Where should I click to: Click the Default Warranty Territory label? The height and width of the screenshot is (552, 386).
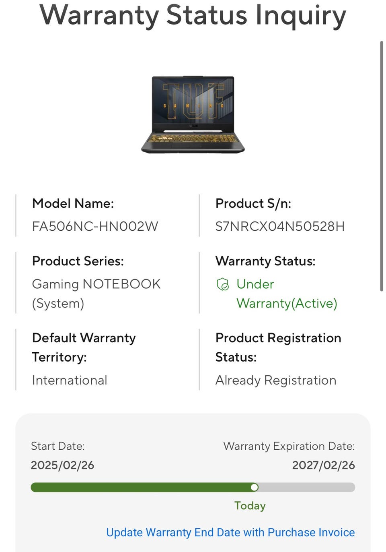84,347
